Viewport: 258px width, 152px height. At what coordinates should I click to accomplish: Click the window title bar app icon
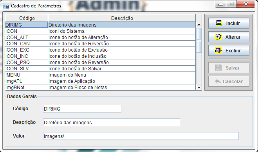(x=6, y=6)
